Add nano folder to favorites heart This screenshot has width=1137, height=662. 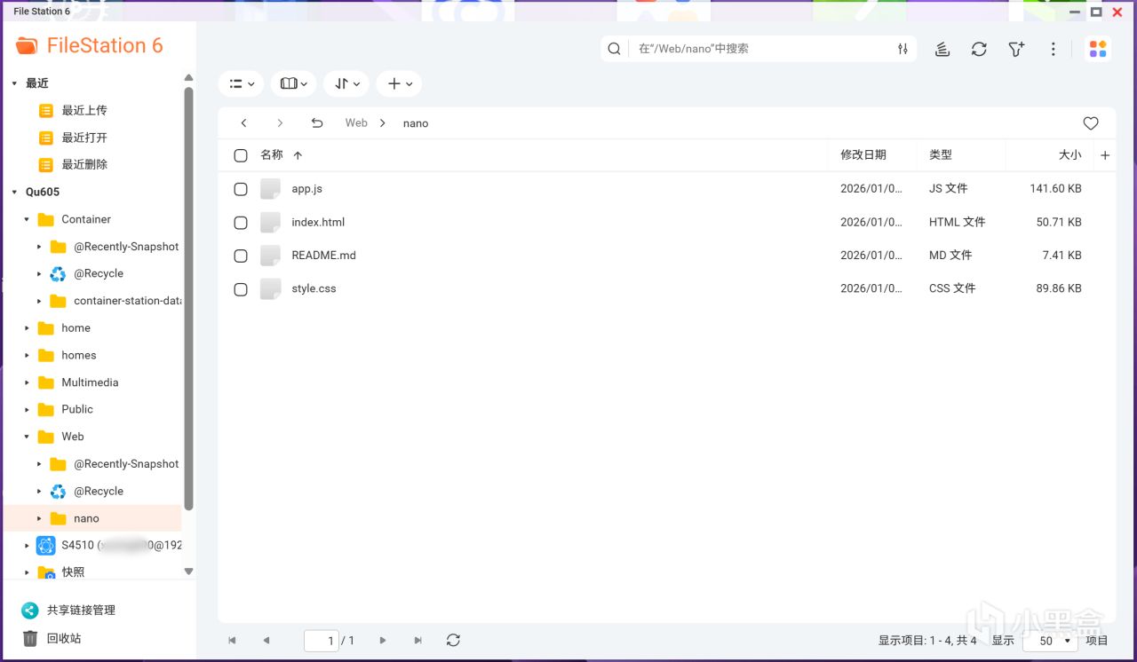1091,123
